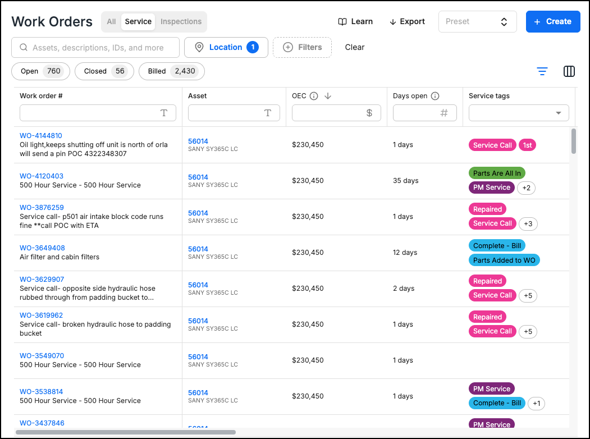Viewport: 590px width, 439px height.
Task: Switch to the Service tab
Action: click(x=138, y=22)
